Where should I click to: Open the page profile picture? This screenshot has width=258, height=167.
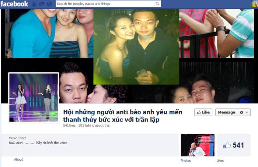(34, 98)
